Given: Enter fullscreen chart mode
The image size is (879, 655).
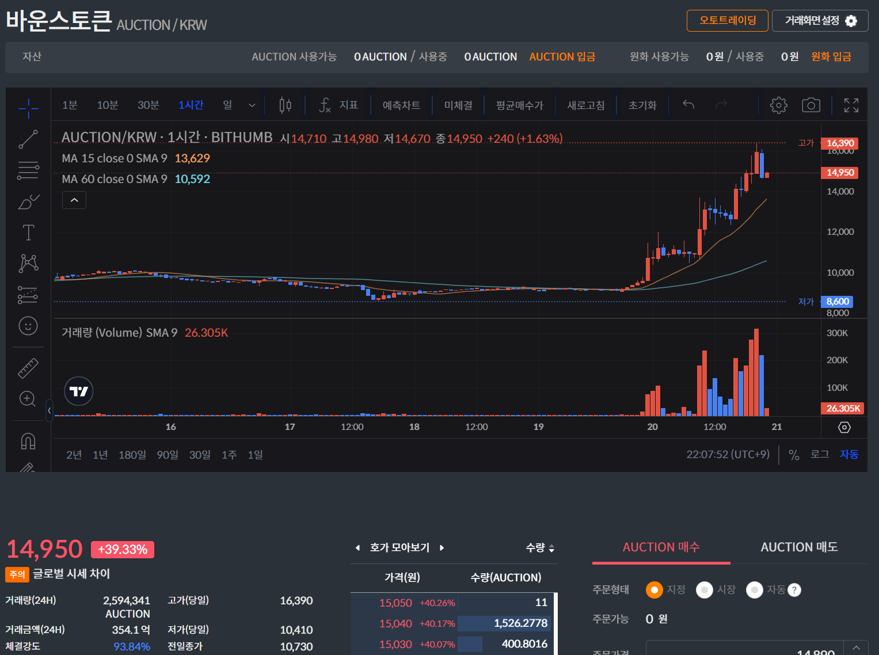Looking at the screenshot, I should click(851, 105).
